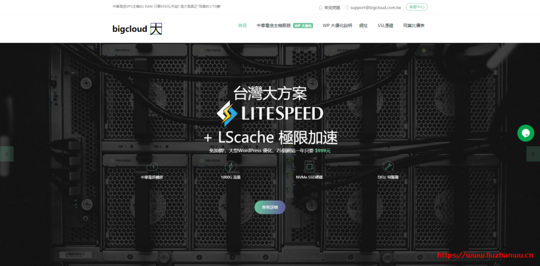Open 中華電信主機服務 menu item
Image resolution: width=540 pixels, height=266 pixels.
tap(274, 25)
